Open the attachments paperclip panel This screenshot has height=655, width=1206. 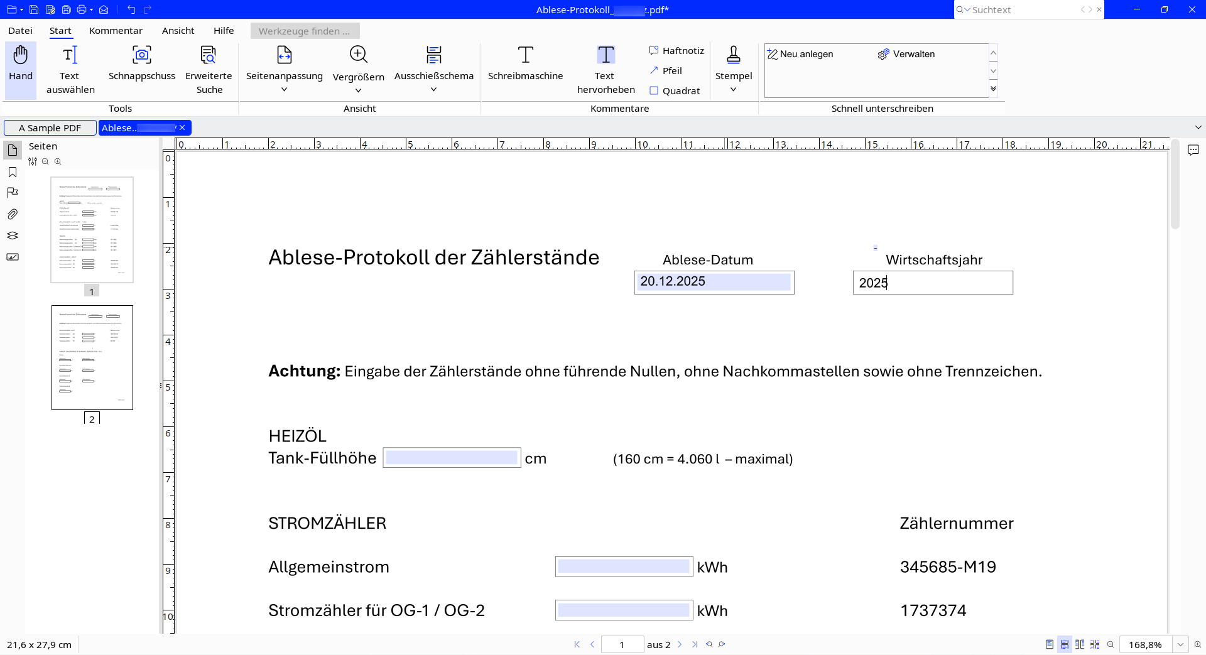pyautogui.click(x=13, y=214)
